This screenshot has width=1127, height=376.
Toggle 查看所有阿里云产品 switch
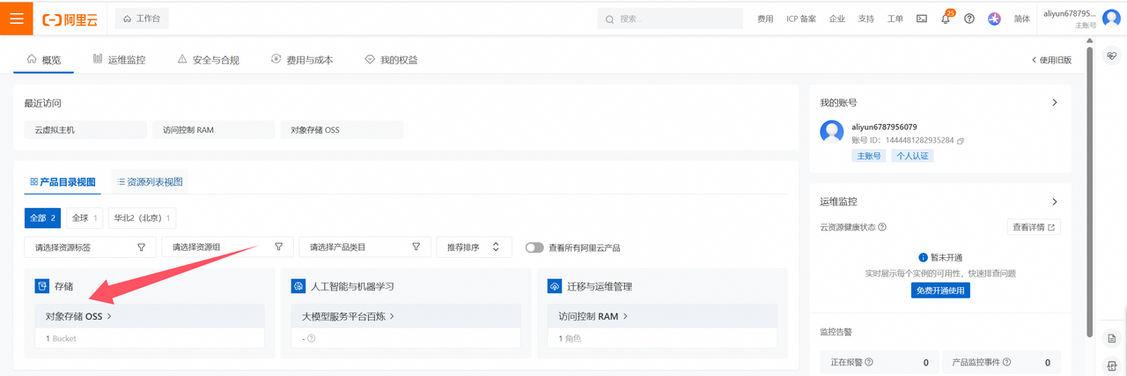coord(534,247)
